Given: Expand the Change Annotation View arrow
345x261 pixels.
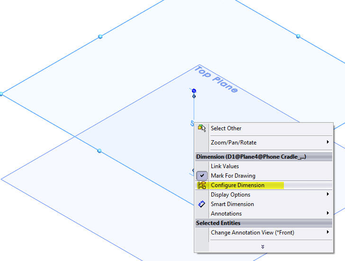Looking at the screenshot, I should (327, 232).
